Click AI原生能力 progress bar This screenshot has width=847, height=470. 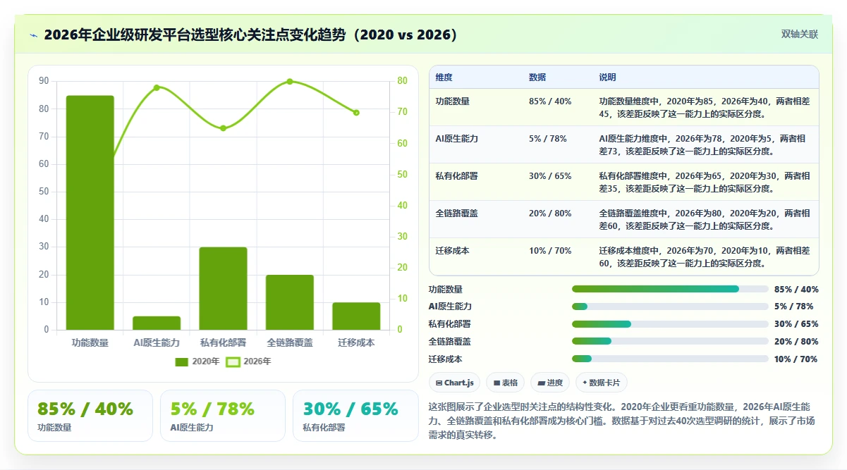pos(670,307)
